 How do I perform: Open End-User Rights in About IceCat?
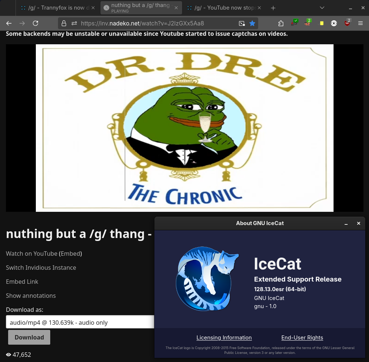(x=302, y=338)
